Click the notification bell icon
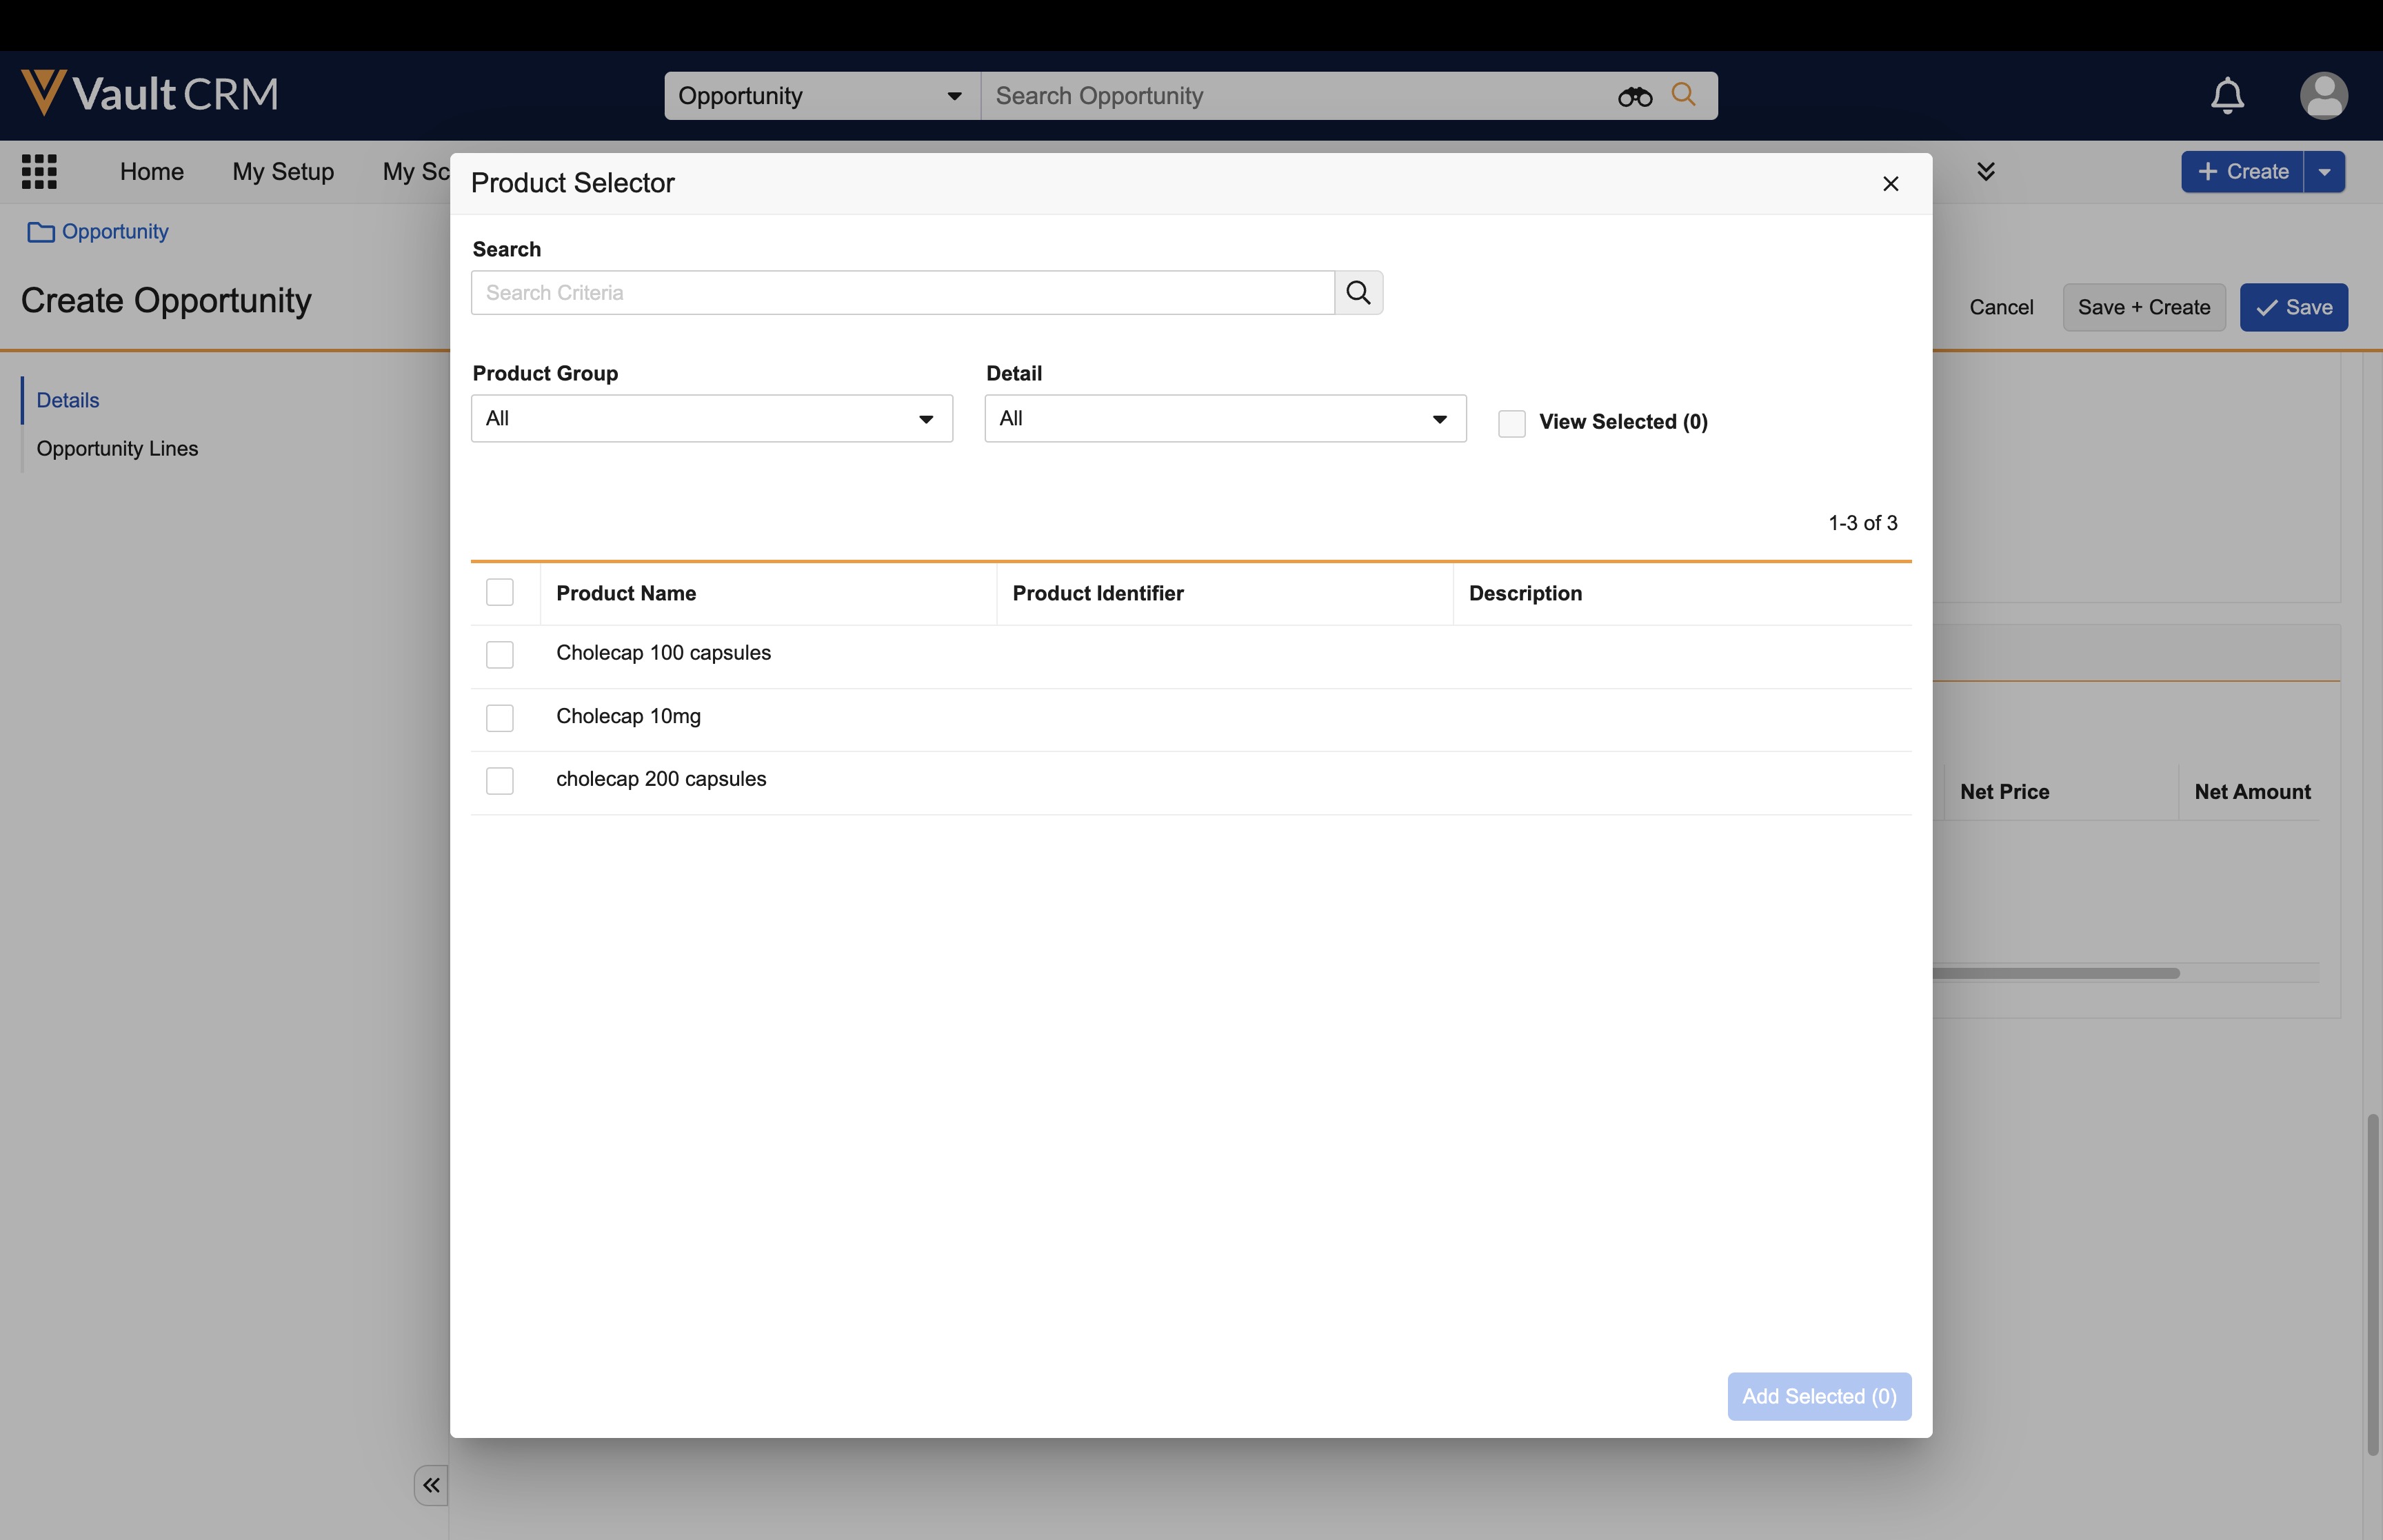This screenshot has height=1540, width=2383. (2227, 96)
